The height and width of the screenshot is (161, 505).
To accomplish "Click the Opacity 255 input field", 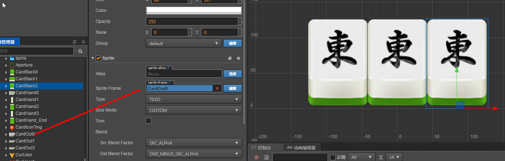I will point(192,21).
